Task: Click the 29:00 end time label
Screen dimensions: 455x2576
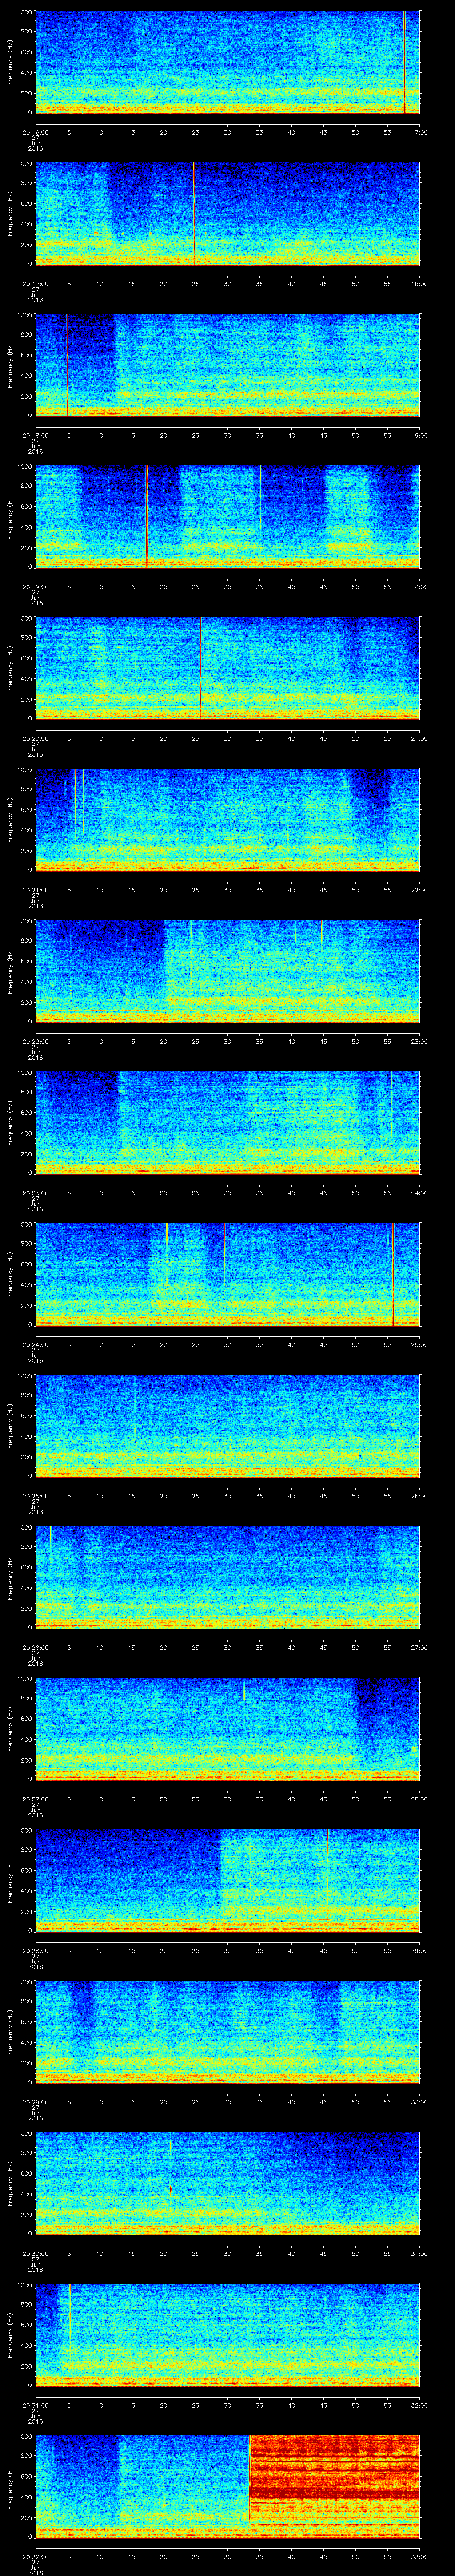Action: pyautogui.click(x=419, y=1950)
